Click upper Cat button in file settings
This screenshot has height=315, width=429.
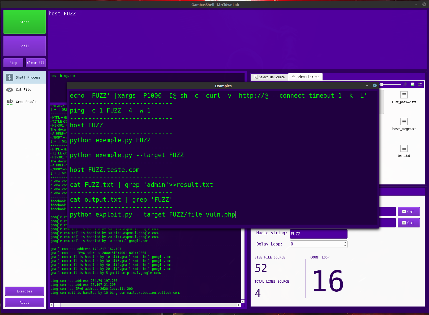coord(409,212)
